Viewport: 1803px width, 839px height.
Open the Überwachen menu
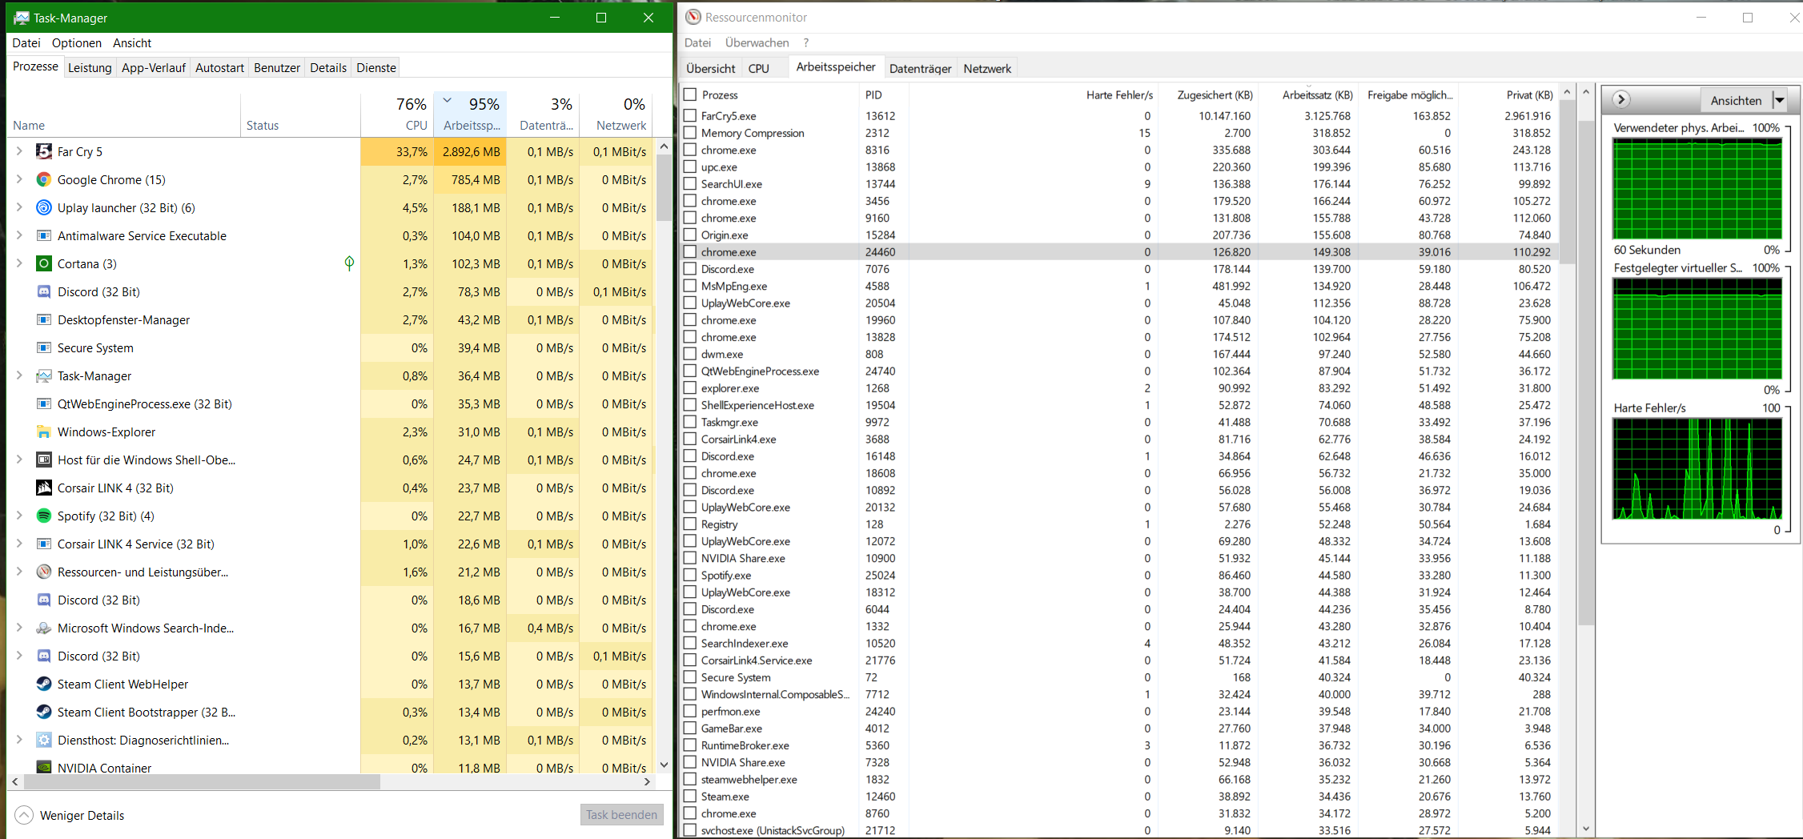coord(757,42)
